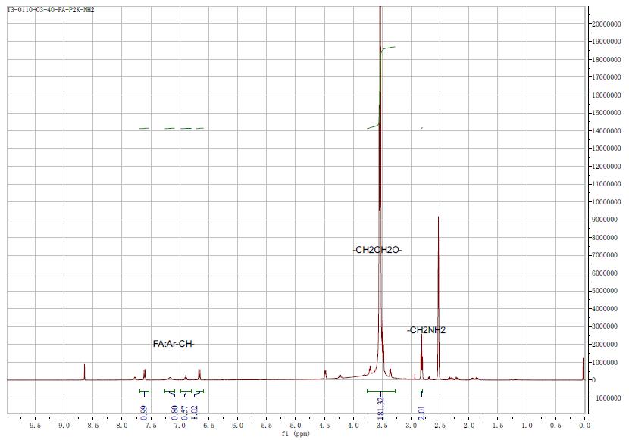Click the green integral curve above 3.5 ppm

coord(386,48)
